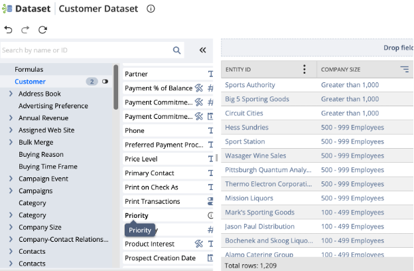Select the Advertising Preference record type

point(53,106)
